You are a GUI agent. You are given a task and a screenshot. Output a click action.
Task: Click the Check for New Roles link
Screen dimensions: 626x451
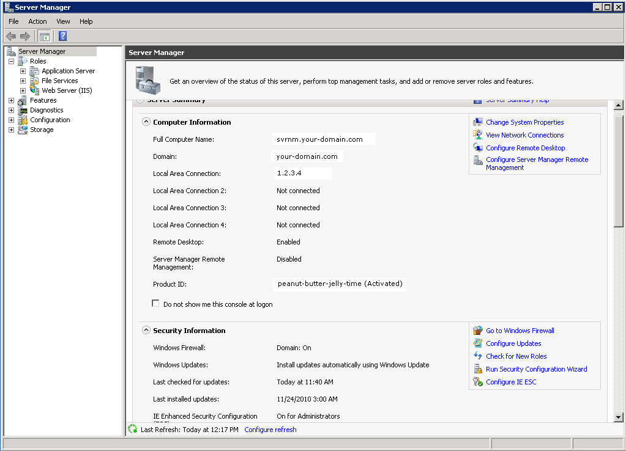click(x=516, y=356)
